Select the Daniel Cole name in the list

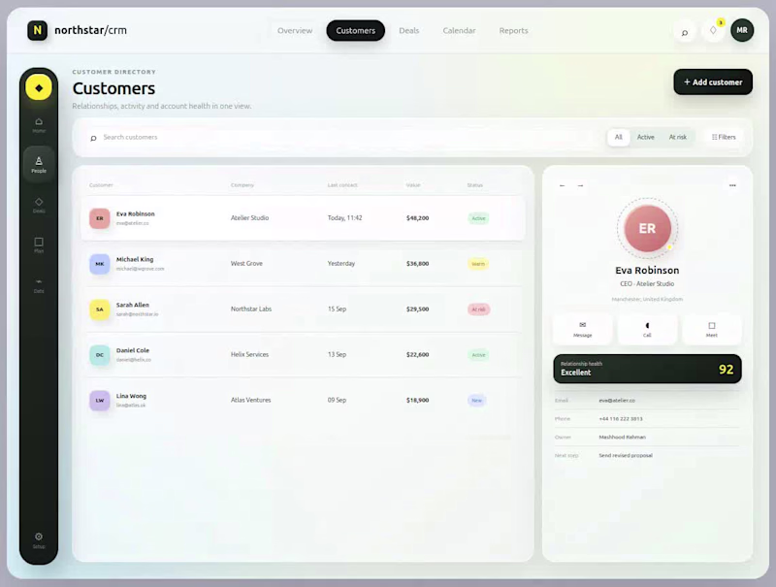pyautogui.click(x=133, y=350)
